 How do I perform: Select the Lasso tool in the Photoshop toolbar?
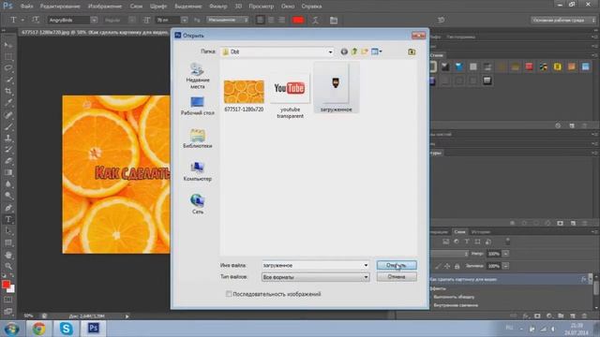tap(8, 68)
